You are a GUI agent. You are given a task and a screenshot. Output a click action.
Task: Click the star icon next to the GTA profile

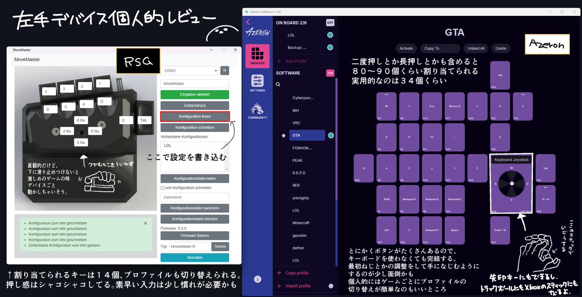(x=283, y=135)
